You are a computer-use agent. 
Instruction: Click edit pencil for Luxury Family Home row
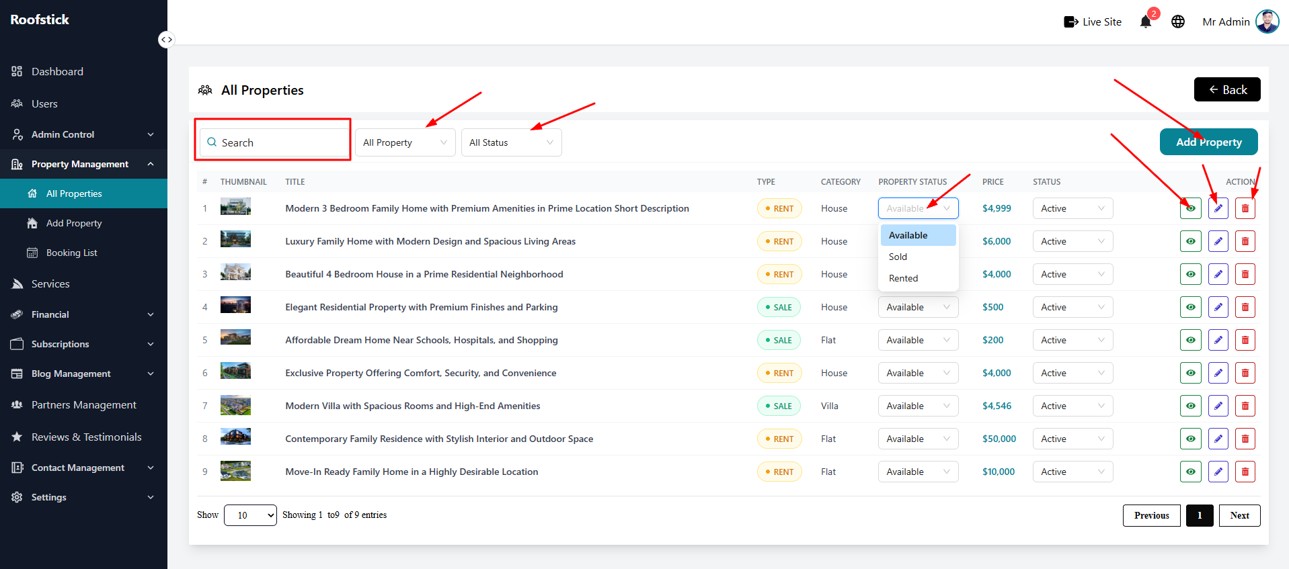point(1218,241)
